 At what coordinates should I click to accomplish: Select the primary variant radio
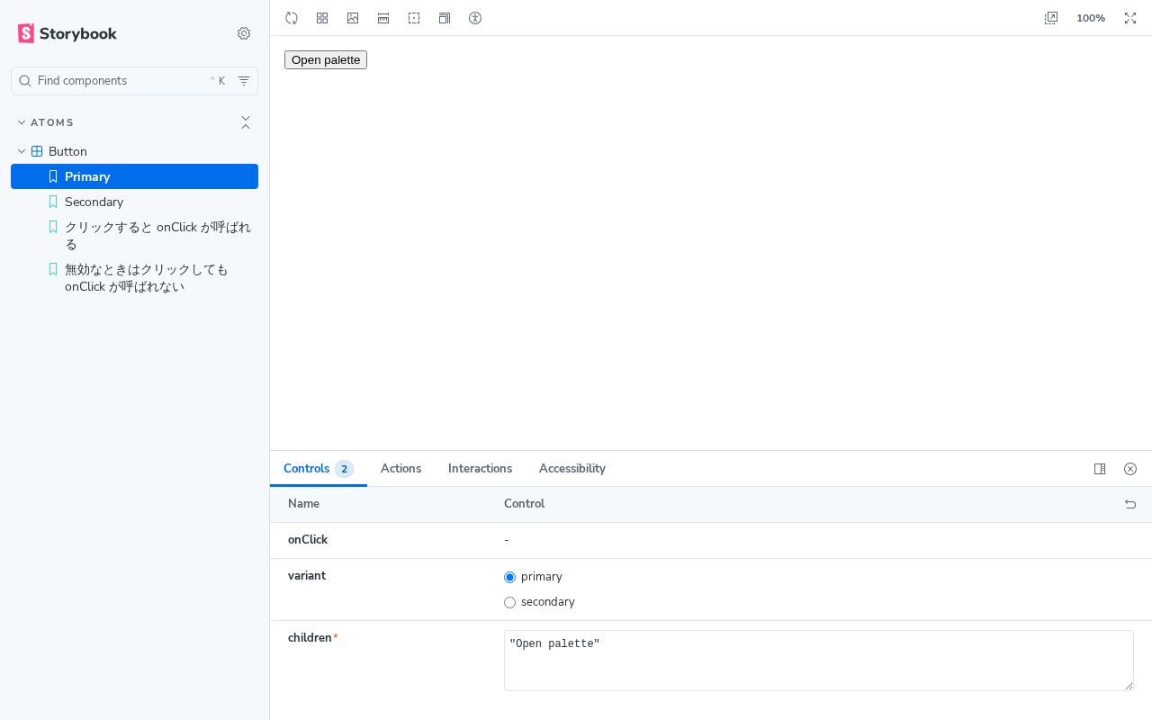509,577
